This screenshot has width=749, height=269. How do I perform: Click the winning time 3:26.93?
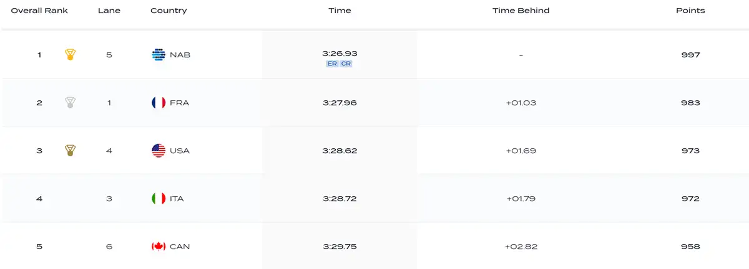click(340, 54)
